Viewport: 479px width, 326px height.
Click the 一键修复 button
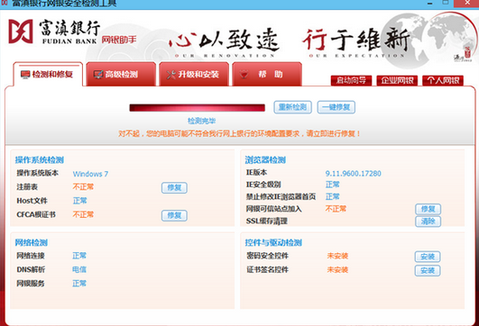(x=336, y=107)
